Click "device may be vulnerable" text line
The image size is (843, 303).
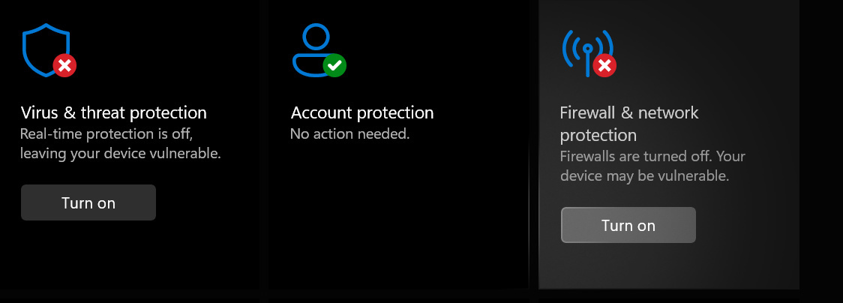click(645, 176)
